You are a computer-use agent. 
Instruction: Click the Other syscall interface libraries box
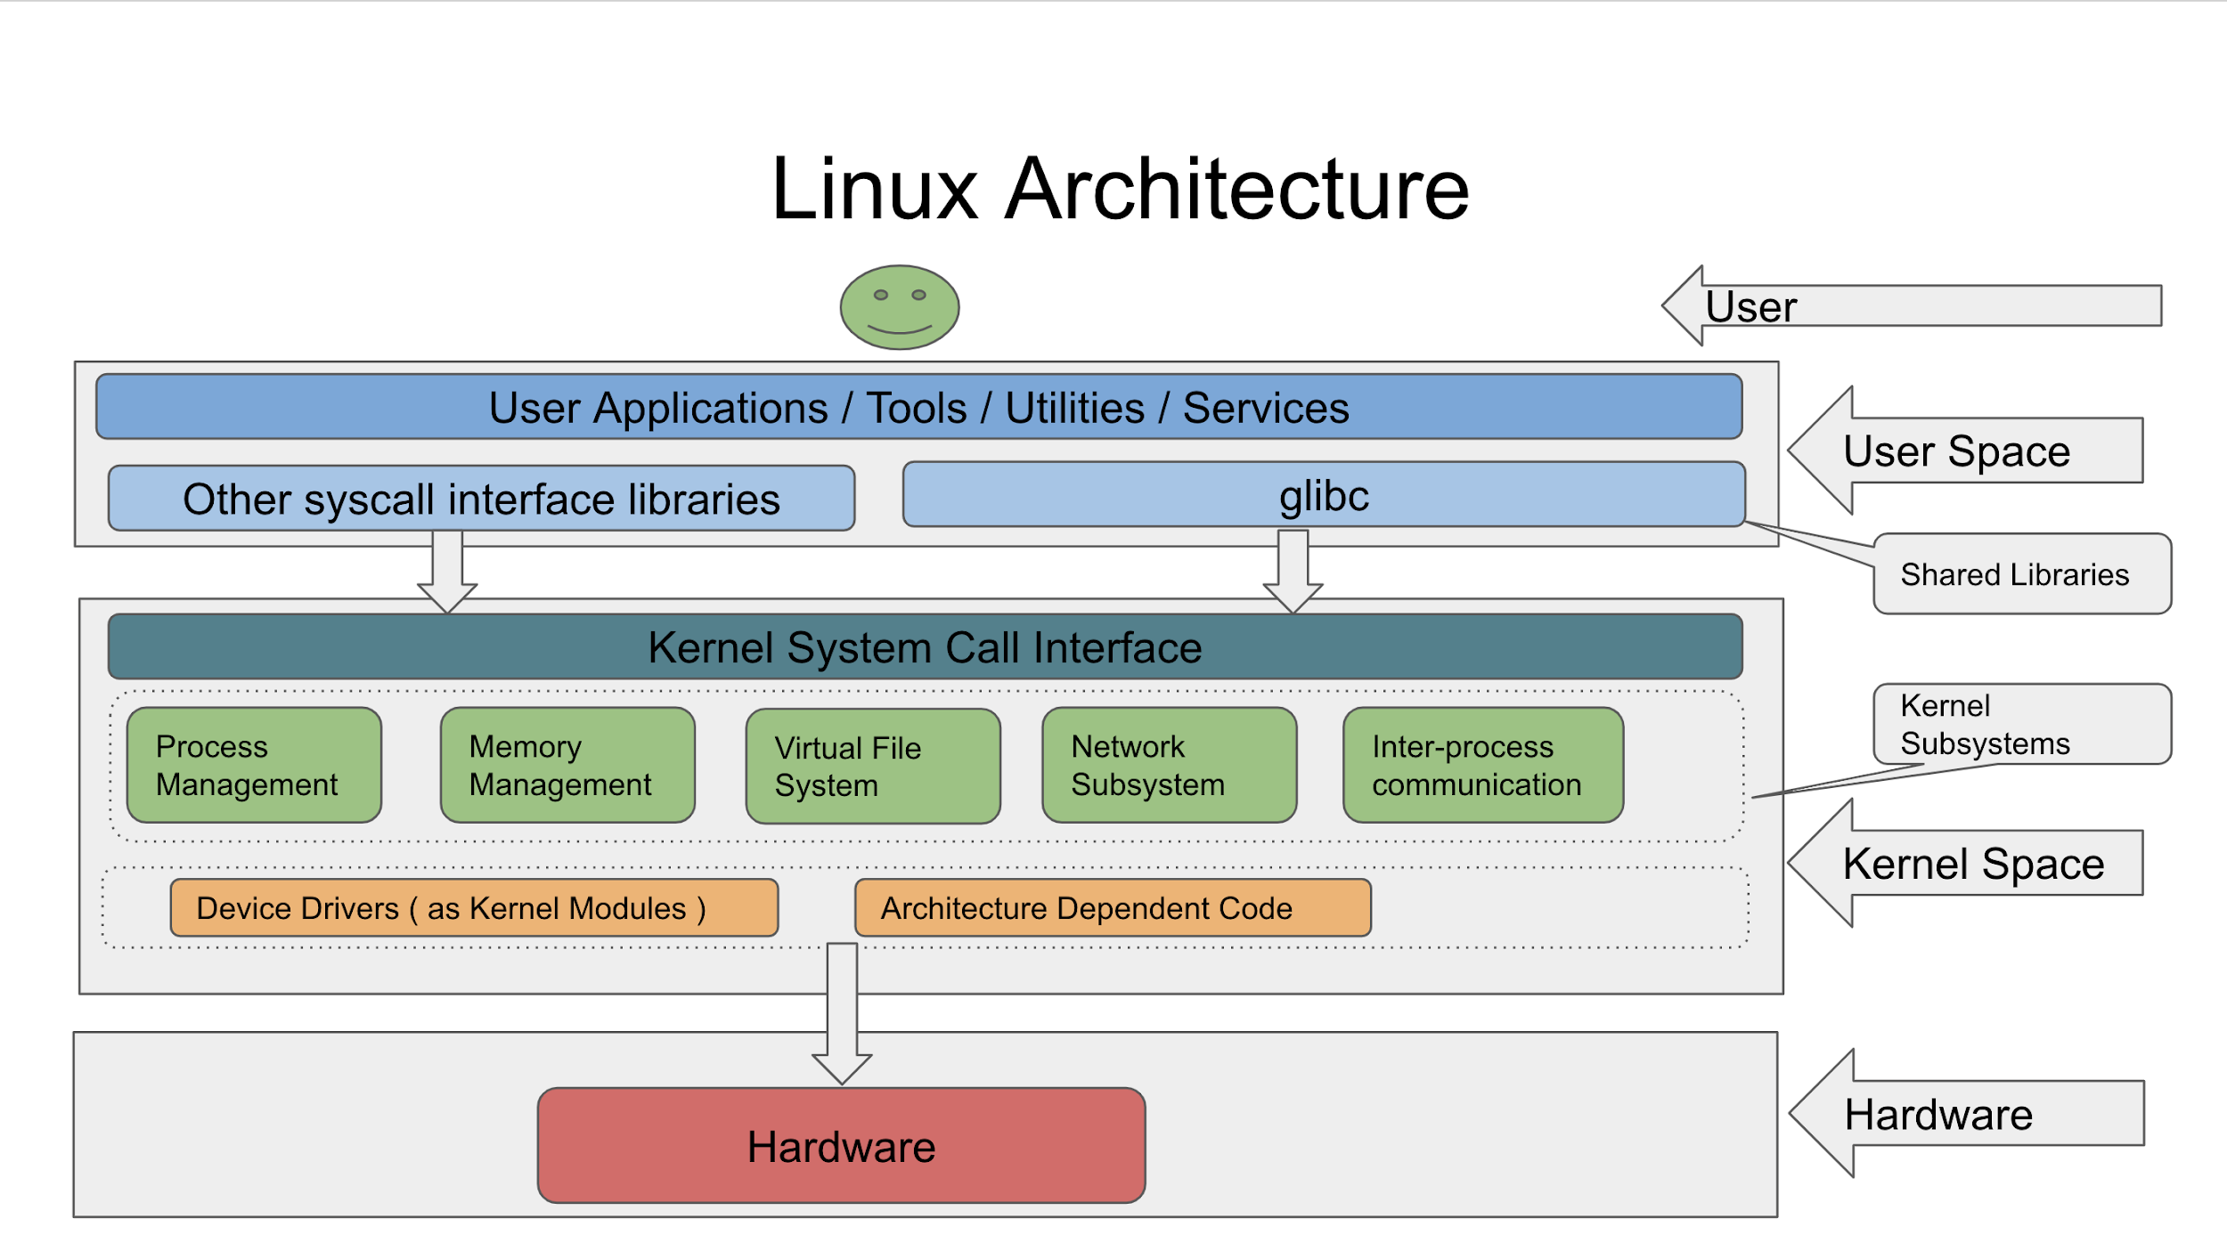[x=481, y=499]
